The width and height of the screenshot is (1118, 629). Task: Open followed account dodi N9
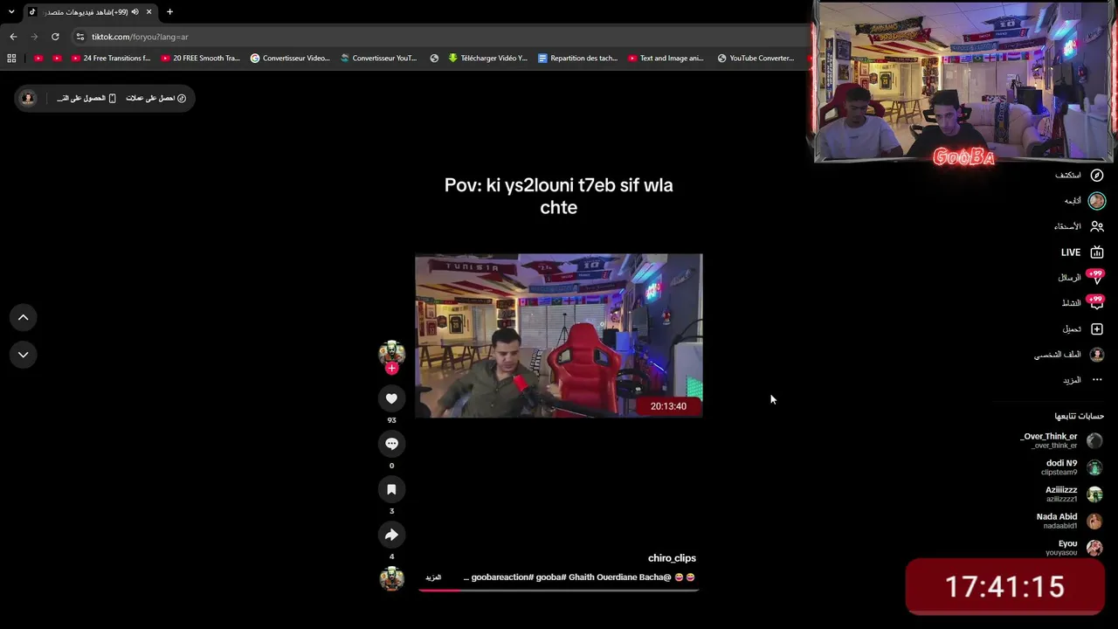(1072, 467)
